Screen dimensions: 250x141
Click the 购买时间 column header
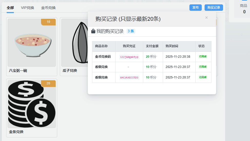[x=172, y=46]
